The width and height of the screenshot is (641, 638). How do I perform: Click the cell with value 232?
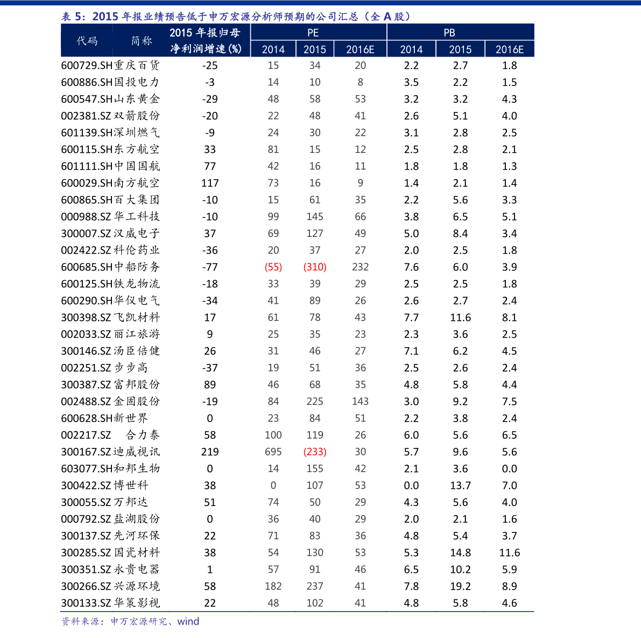coord(360,267)
